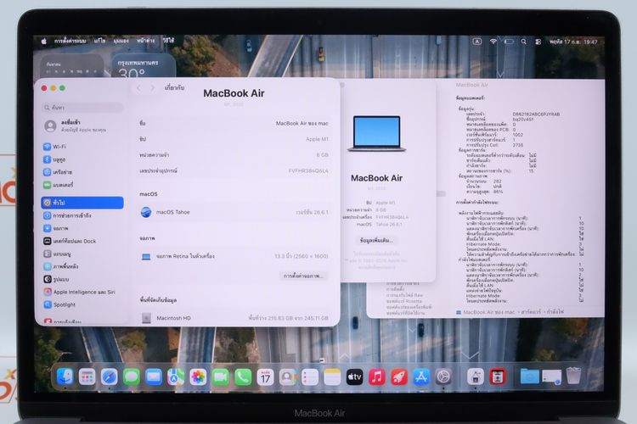Open the แก้ไข menu

coord(99,41)
